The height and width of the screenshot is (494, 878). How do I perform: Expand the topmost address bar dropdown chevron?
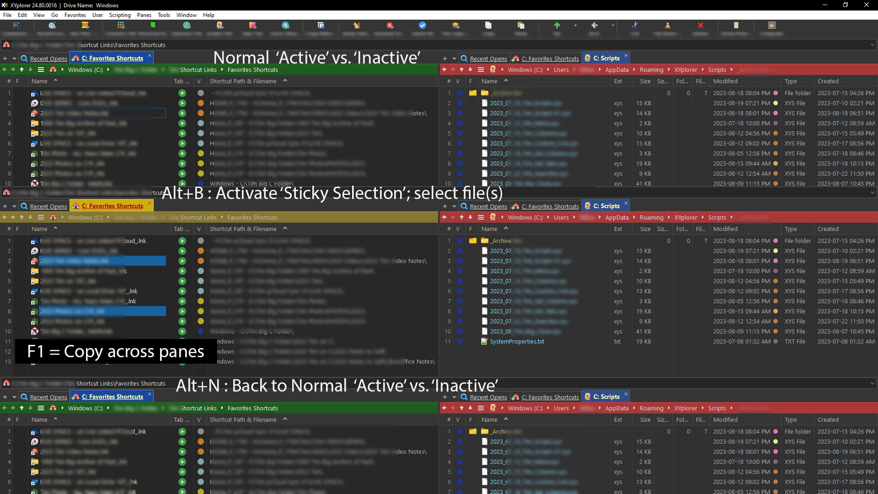pyautogui.click(x=872, y=45)
